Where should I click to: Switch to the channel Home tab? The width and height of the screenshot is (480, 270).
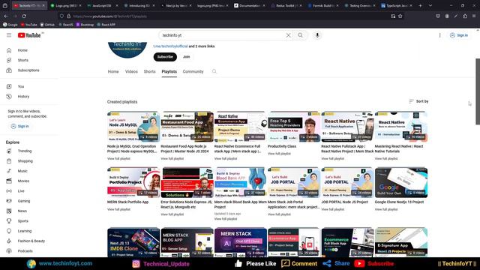113,72
